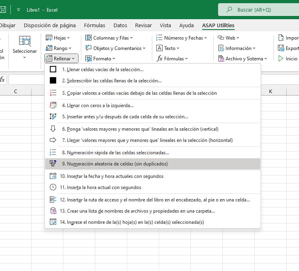Click the black-square icon of item 2

tap(53, 80)
